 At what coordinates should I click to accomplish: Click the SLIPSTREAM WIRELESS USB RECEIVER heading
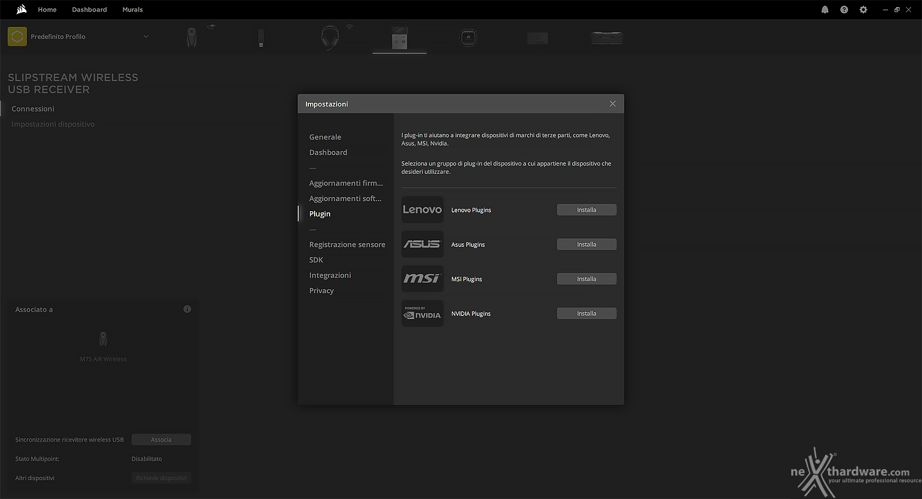pos(73,83)
